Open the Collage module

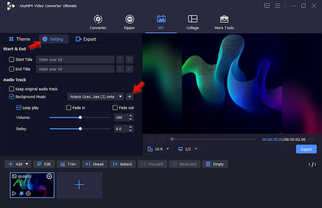[x=193, y=23]
